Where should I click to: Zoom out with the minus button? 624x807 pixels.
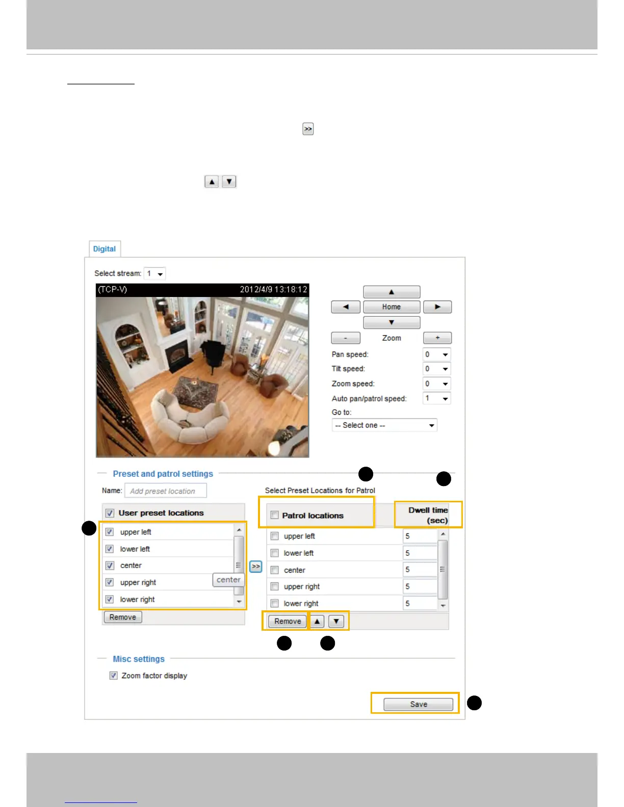click(346, 338)
